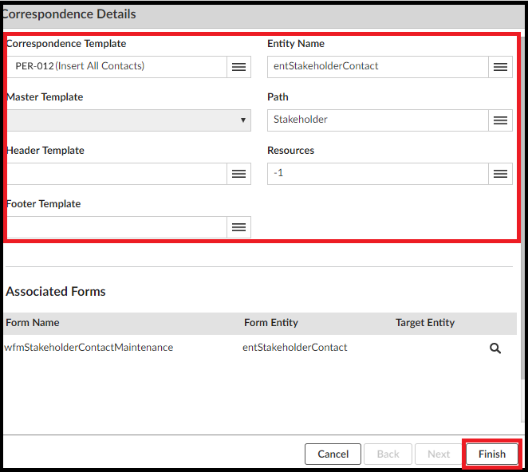Click the disabled Back button
The image size is (528, 472).
coord(388,454)
